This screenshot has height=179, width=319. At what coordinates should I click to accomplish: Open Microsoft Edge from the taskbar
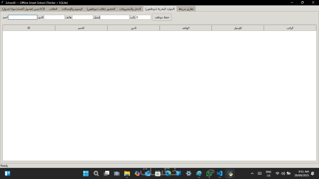pyautogui.click(x=168, y=173)
